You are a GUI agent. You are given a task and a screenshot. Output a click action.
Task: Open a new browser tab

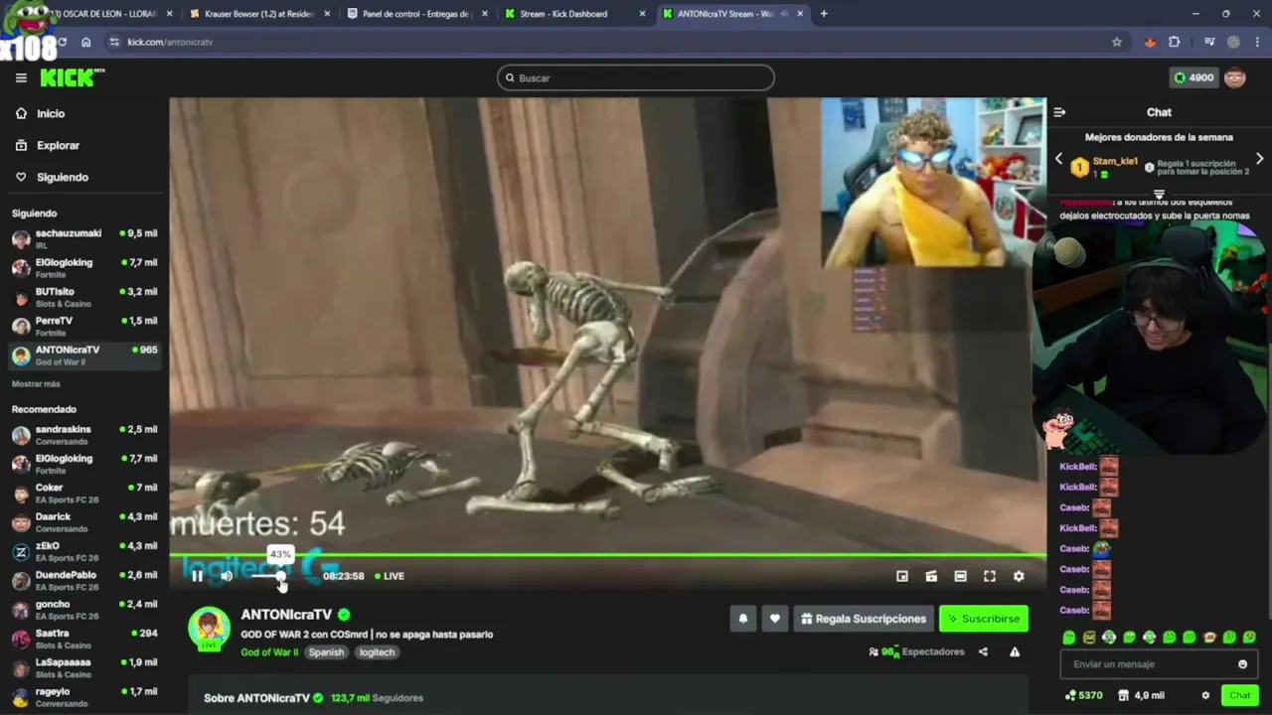click(824, 14)
